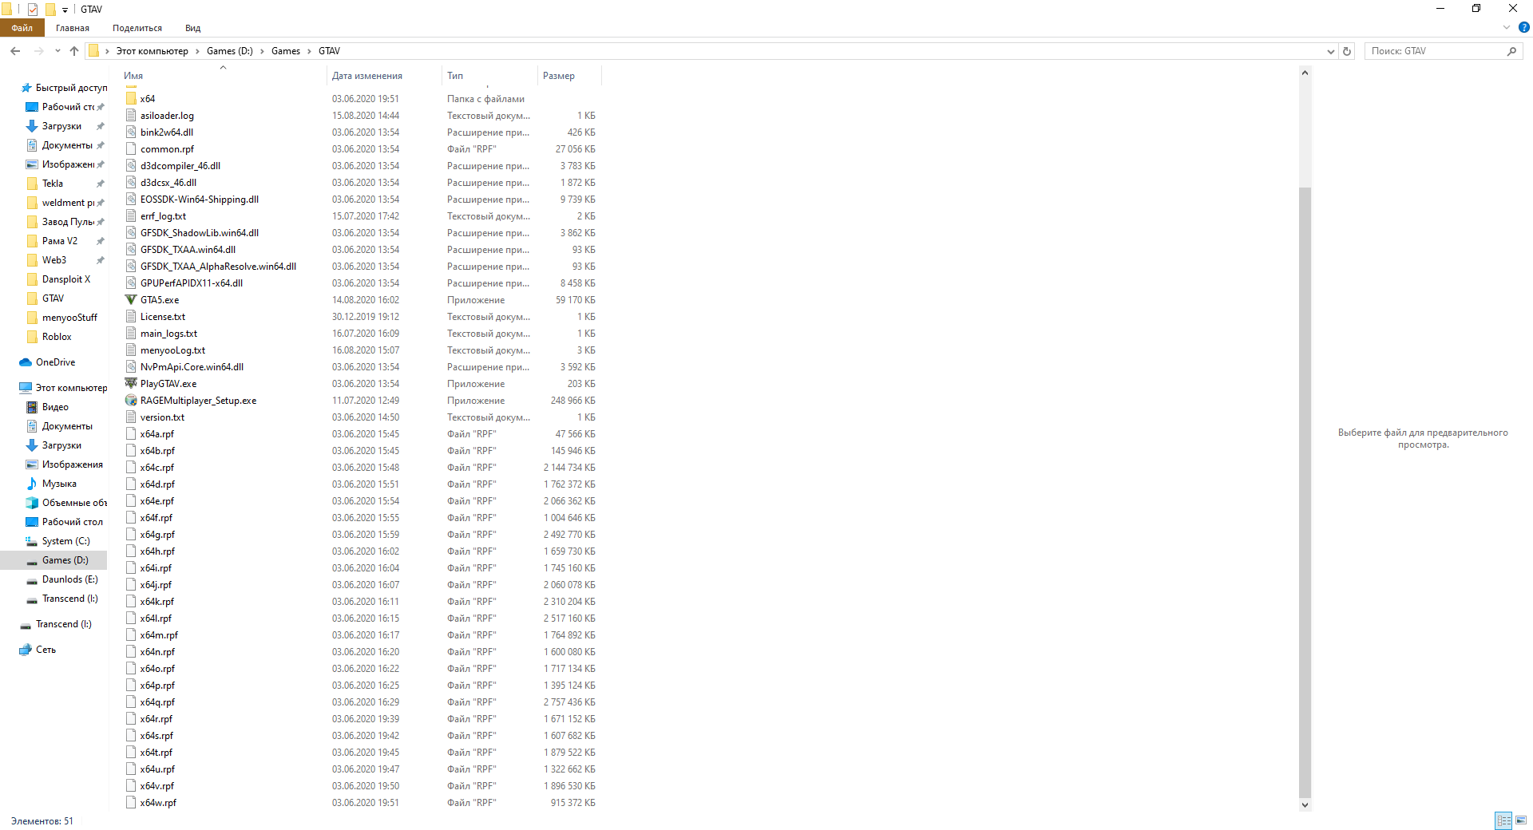This screenshot has width=1533, height=830.
Task: Refresh the GTAV folder view
Action: (1347, 51)
